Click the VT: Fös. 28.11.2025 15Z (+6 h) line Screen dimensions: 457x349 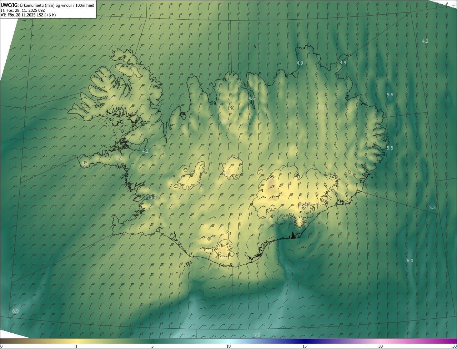point(28,15)
